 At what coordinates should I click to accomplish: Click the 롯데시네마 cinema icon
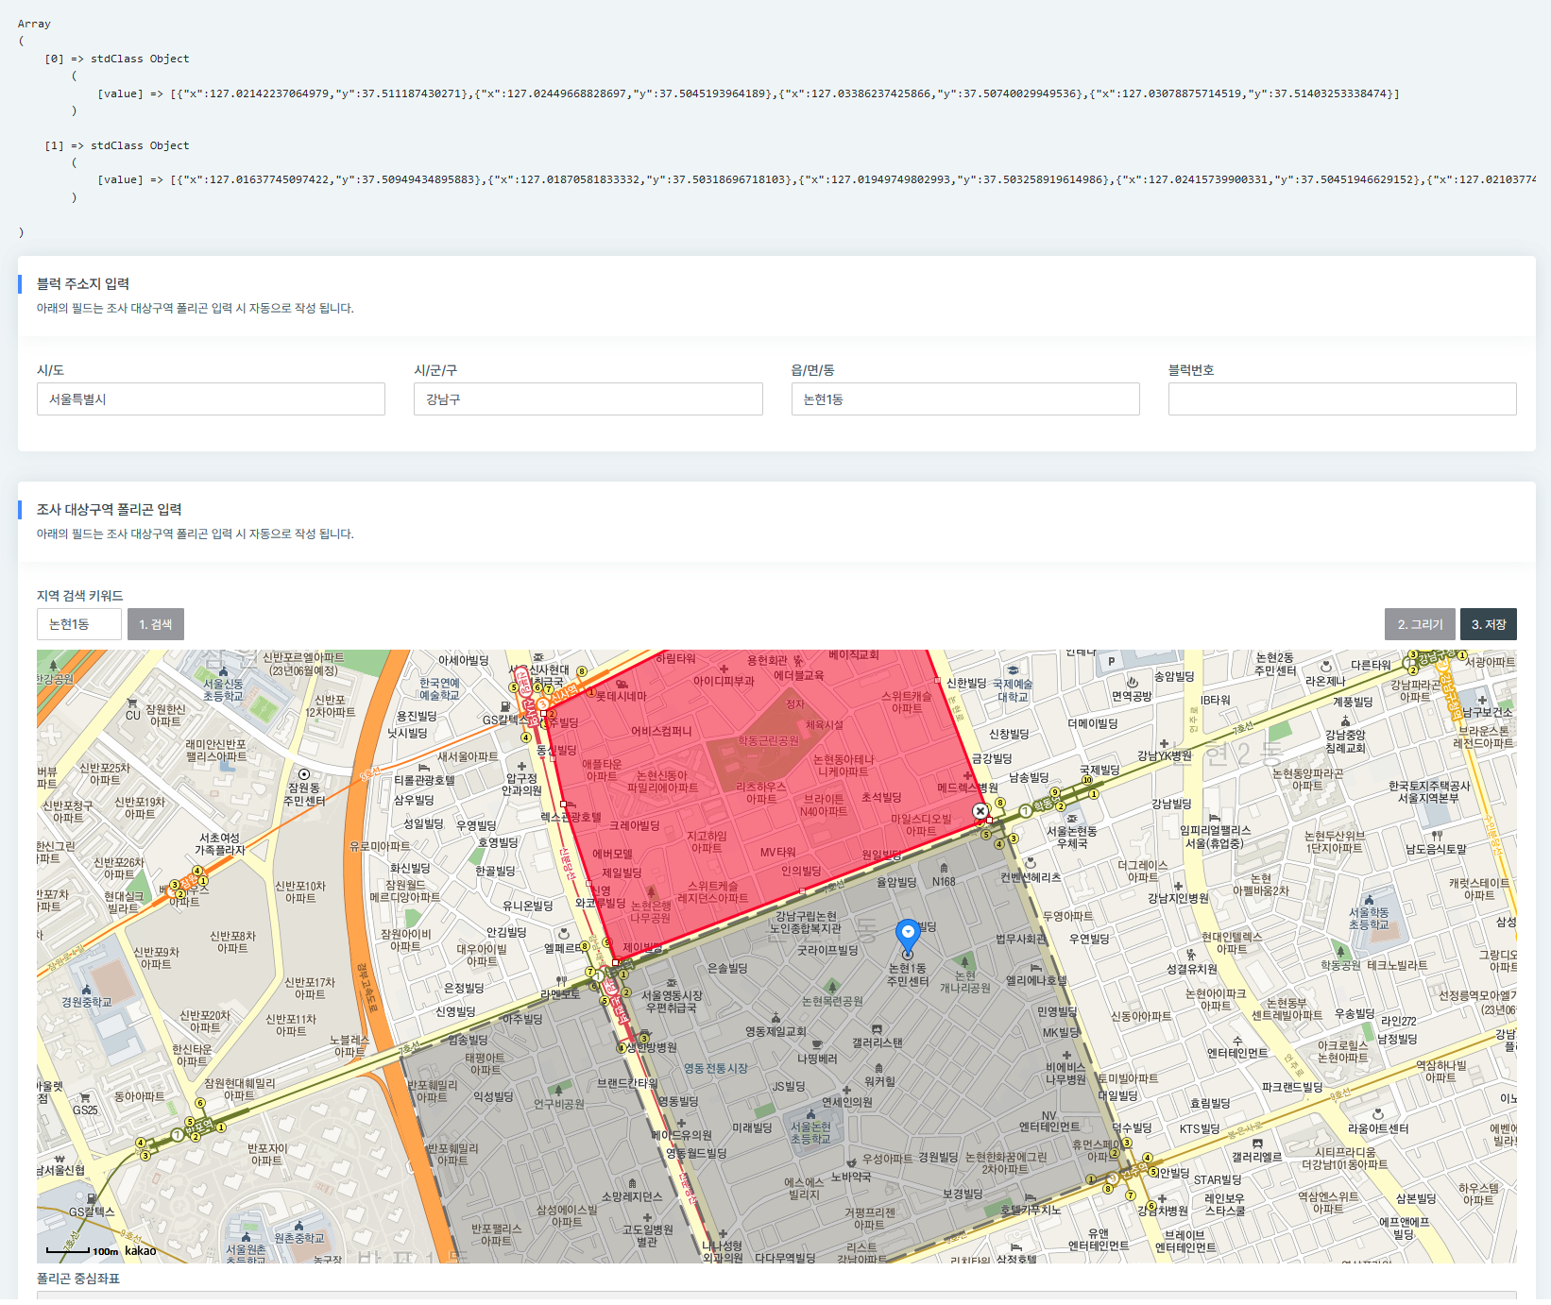tap(622, 684)
